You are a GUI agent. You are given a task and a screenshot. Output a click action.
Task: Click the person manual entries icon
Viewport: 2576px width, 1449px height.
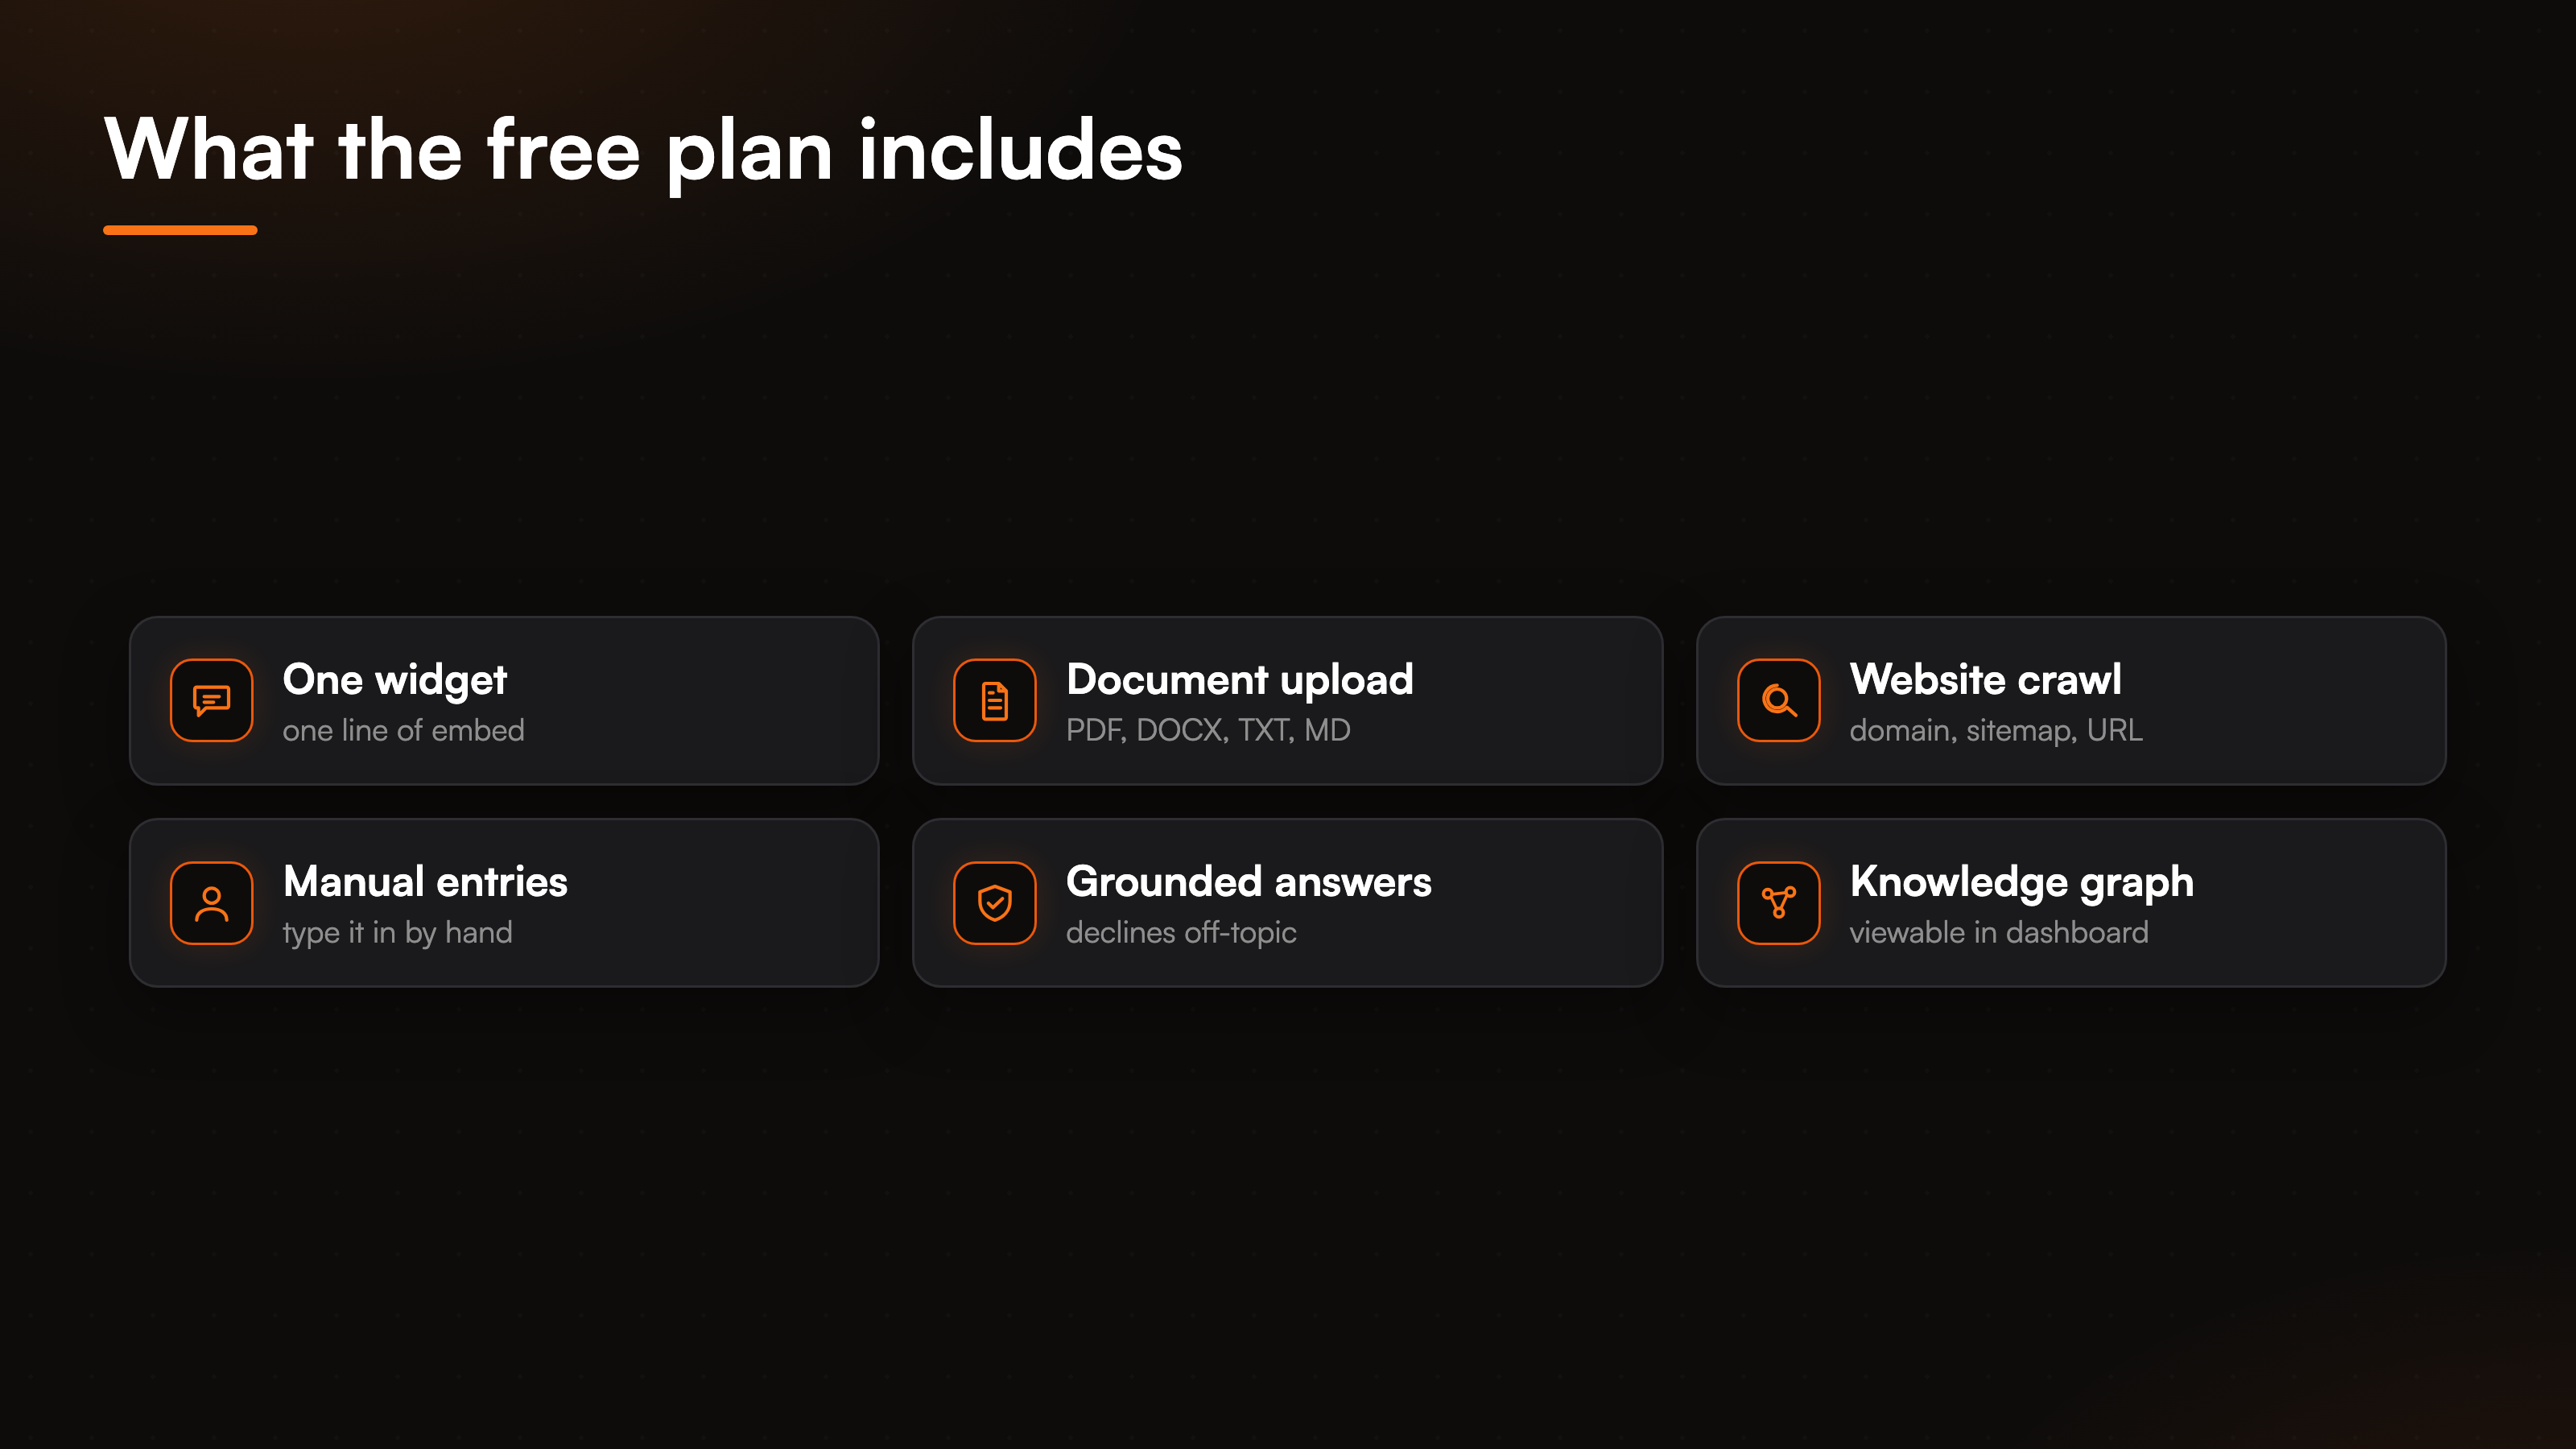point(211,903)
